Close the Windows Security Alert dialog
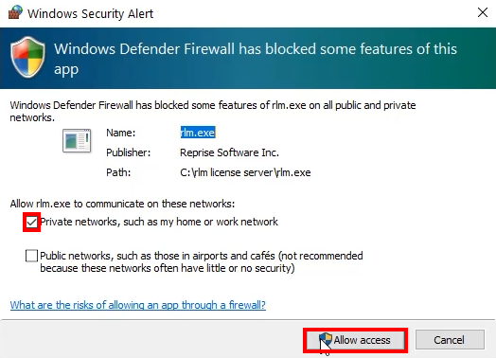This screenshot has width=496, height=358. (483, 12)
